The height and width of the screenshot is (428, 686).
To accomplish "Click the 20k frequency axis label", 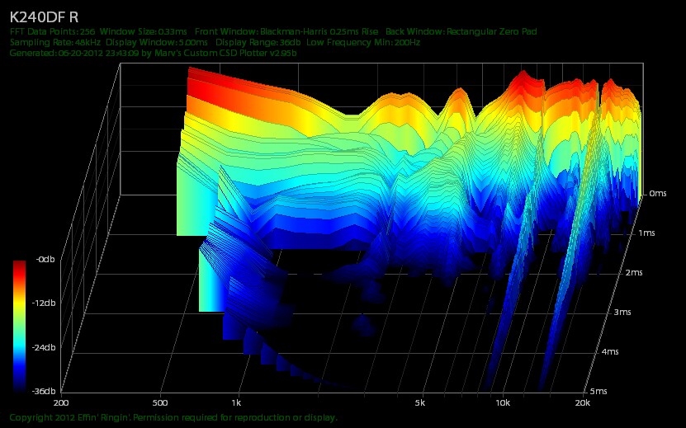I will point(582,402).
